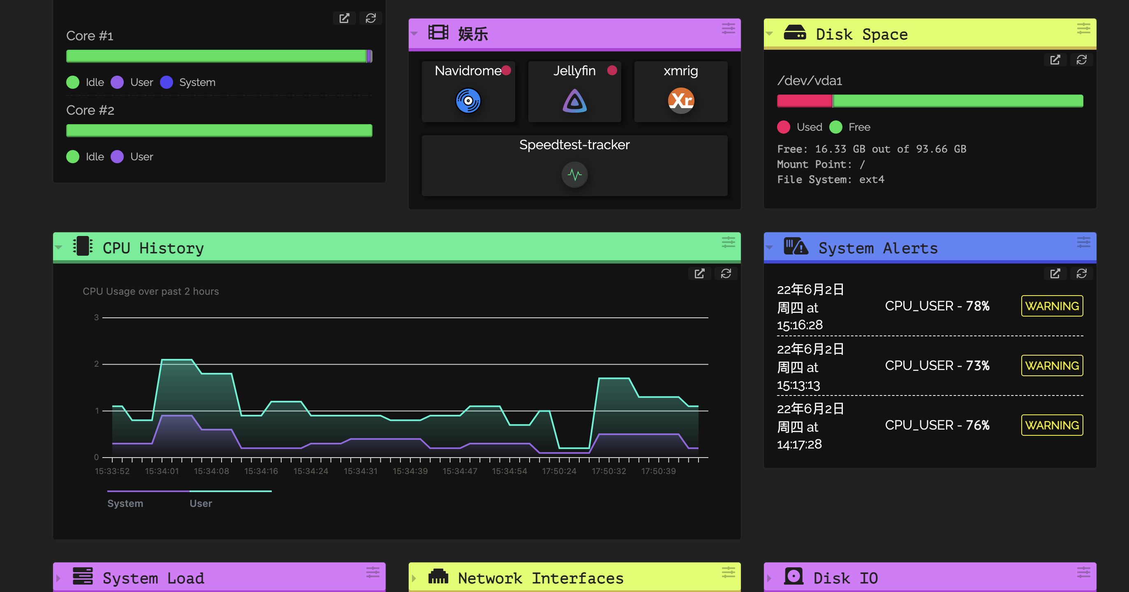Toggle User series in CPU History legend
Screen dimensions: 1129x592
click(201, 503)
